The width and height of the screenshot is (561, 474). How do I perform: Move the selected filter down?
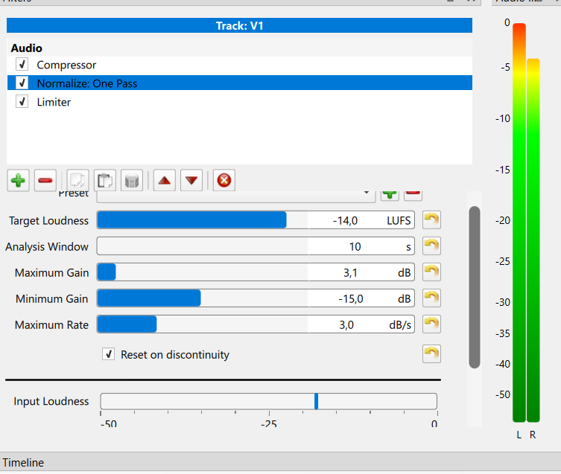[x=191, y=181]
